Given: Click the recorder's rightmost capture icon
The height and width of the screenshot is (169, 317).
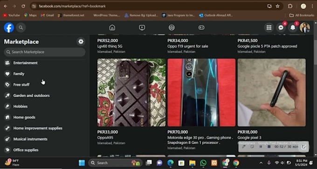Looking at the screenshot, I should 303,147.
